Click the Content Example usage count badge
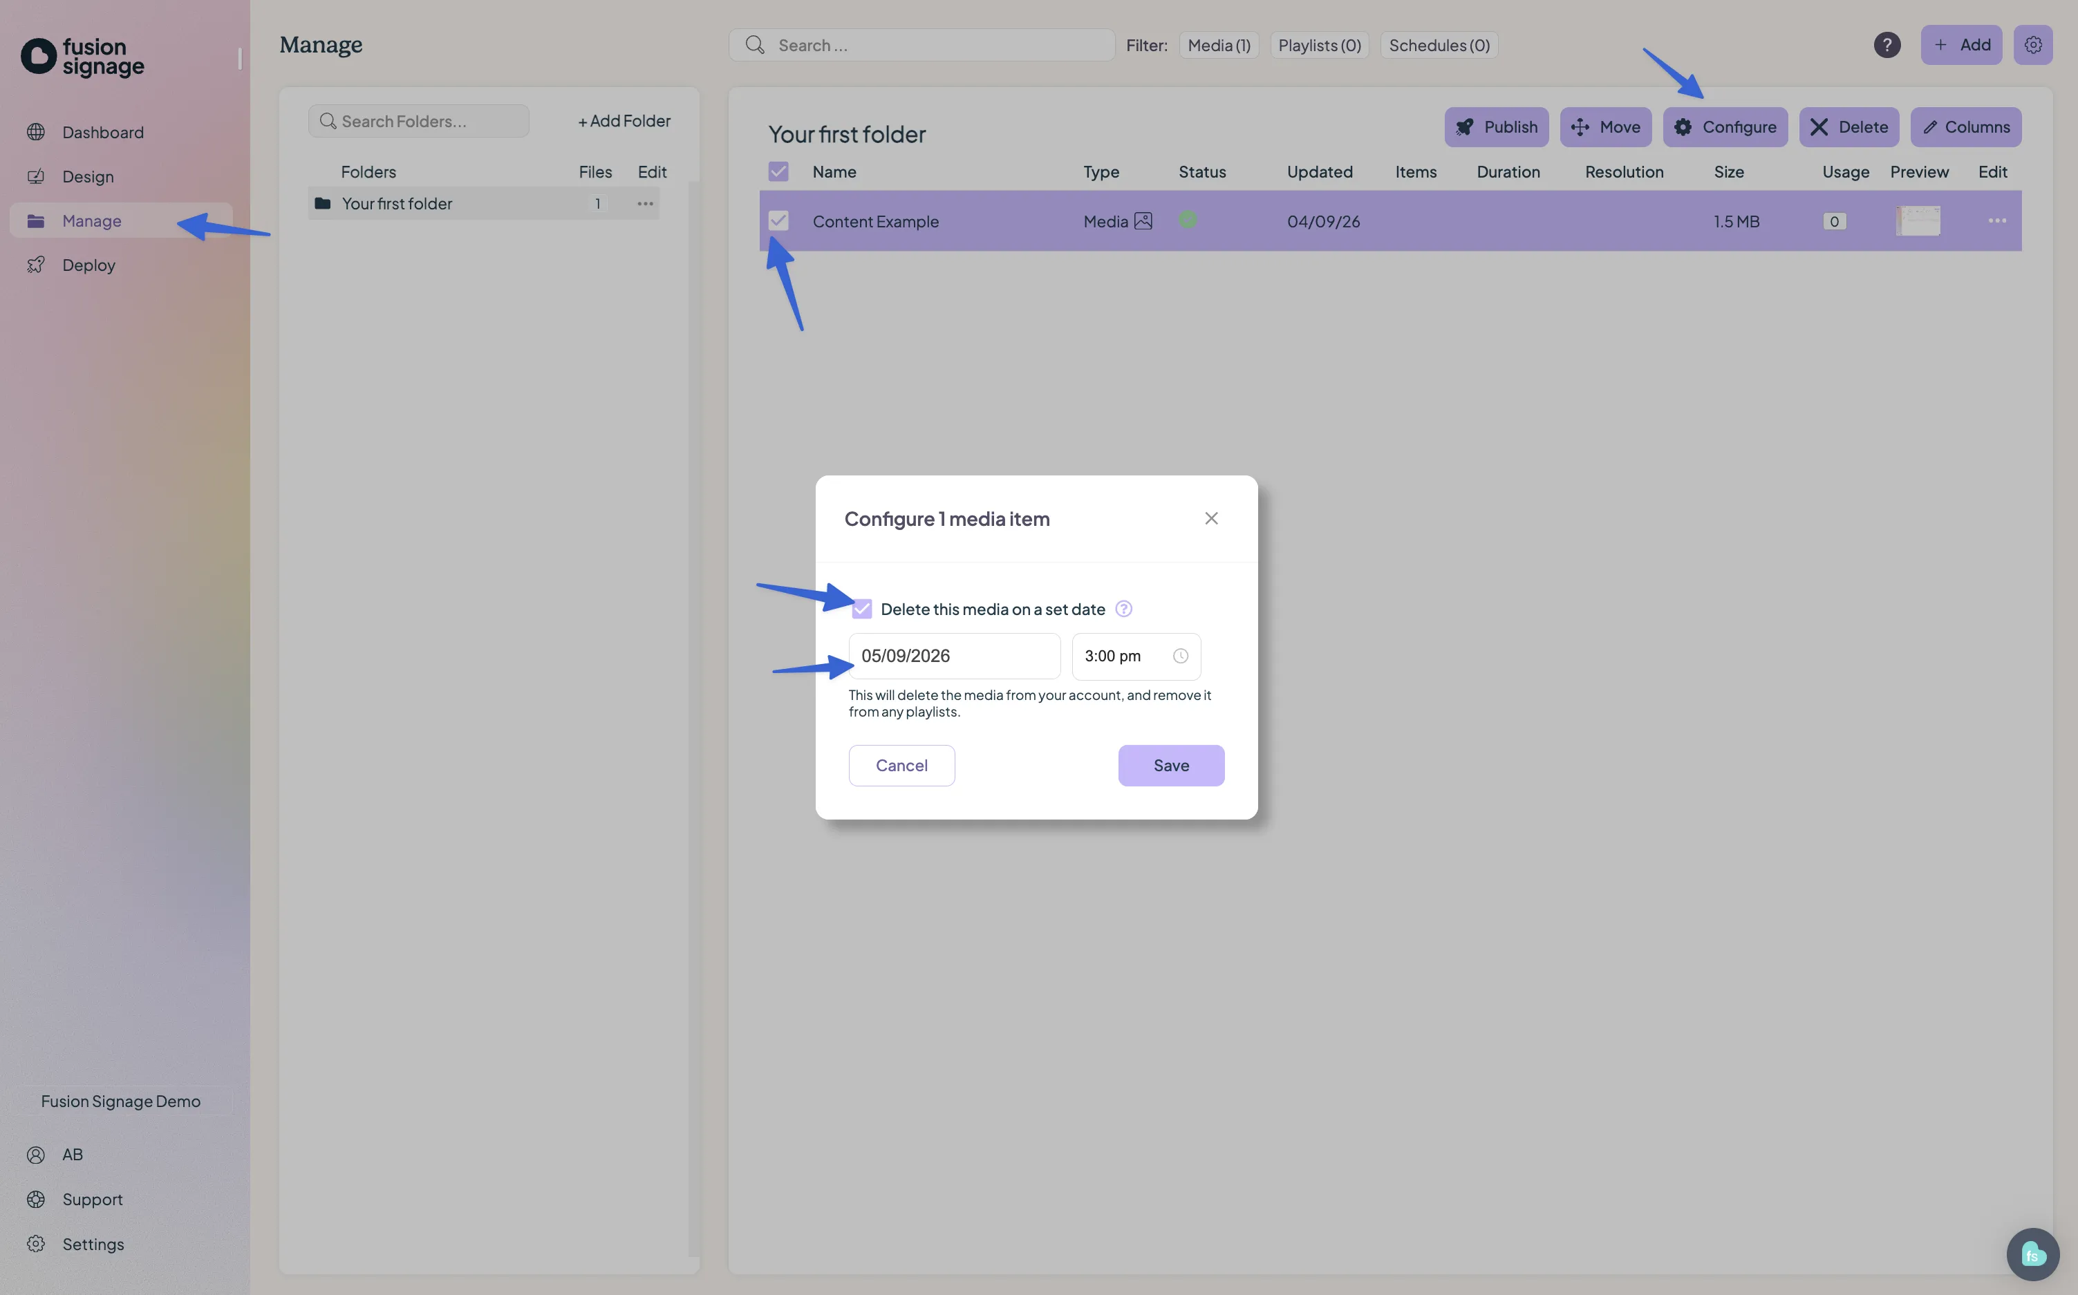This screenshot has width=2078, height=1295. coord(1834,221)
